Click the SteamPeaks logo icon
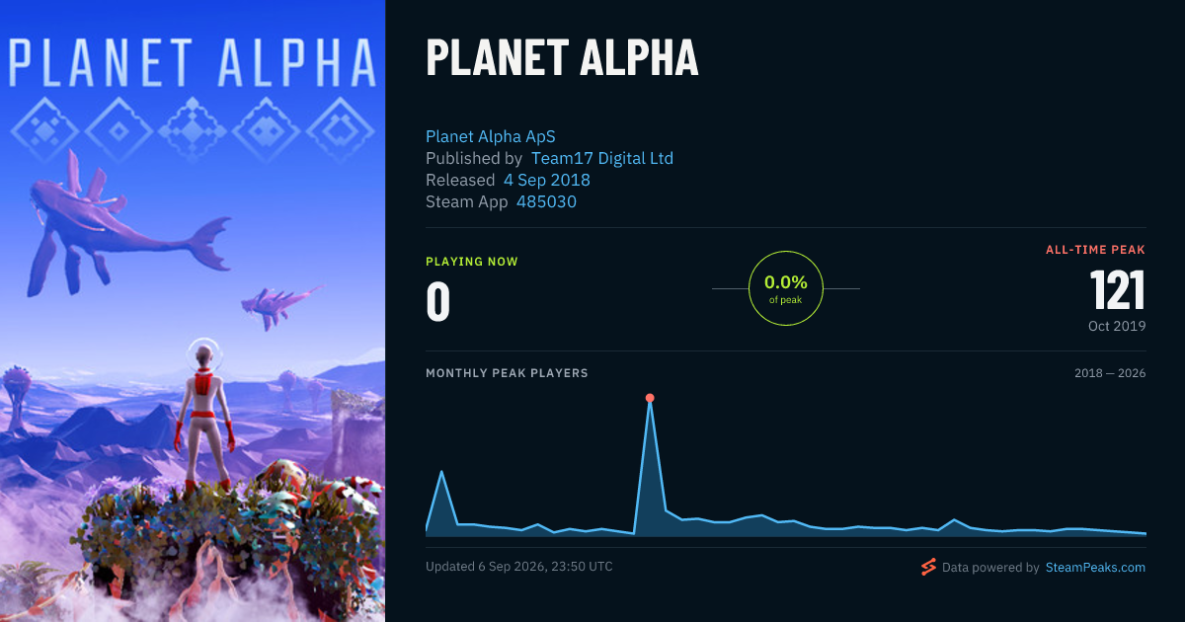The width and height of the screenshot is (1185, 622). 928,567
